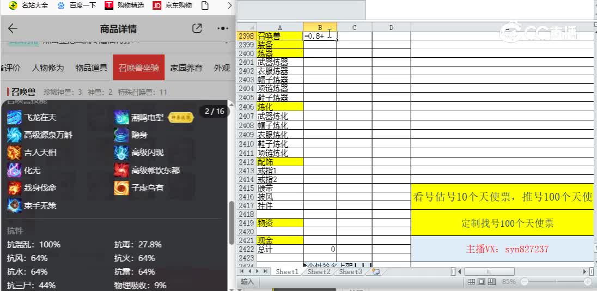Click the 化无 skill icon

click(14, 170)
